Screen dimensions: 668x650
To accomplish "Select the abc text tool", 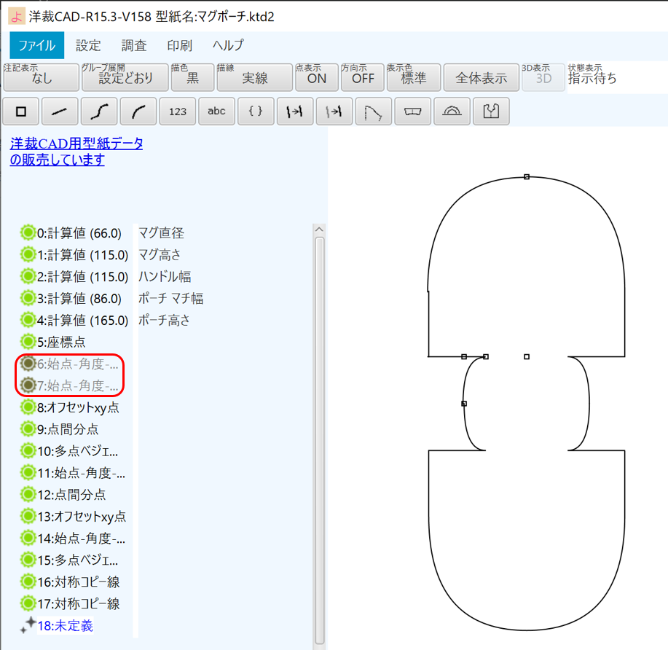I will 216,111.
